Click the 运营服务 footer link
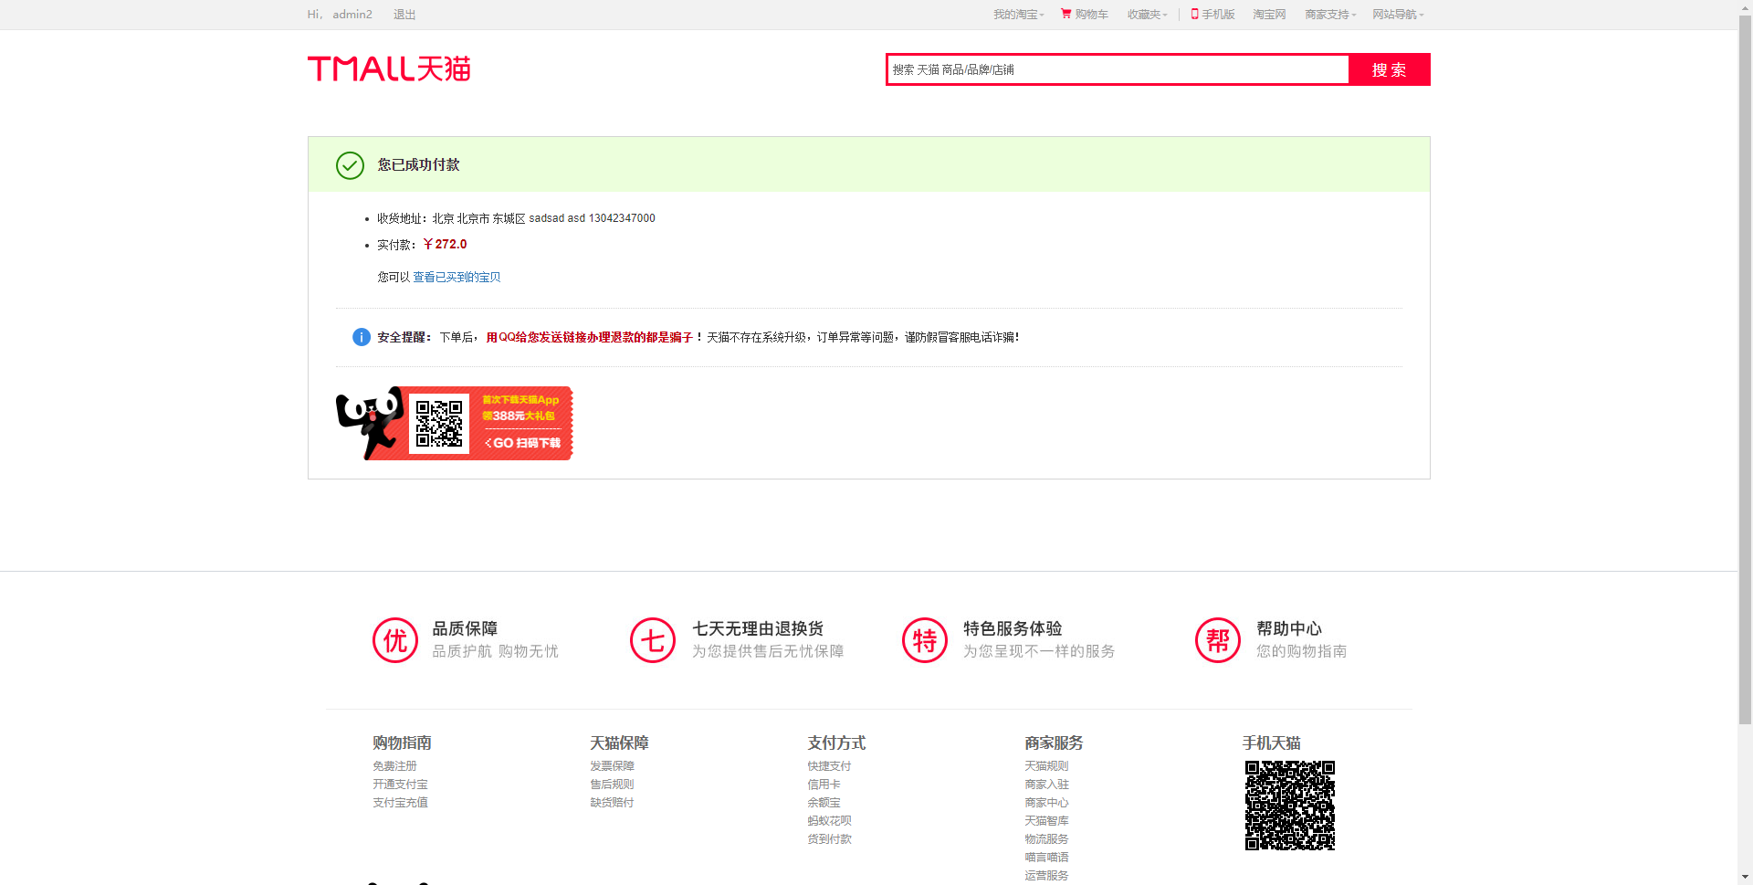 point(1046,876)
